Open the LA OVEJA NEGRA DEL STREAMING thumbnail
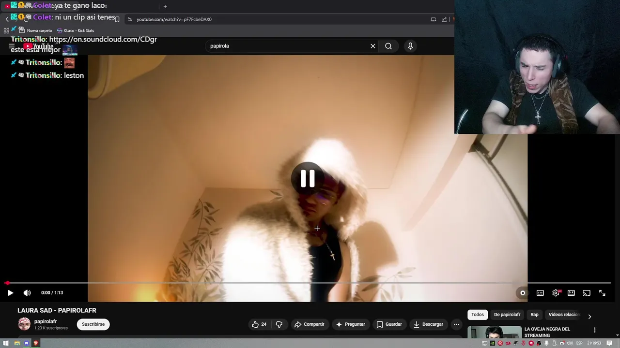Image resolution: width=620 pixels, height=348 pixels. pyautogui.click(x=495, y=333)
